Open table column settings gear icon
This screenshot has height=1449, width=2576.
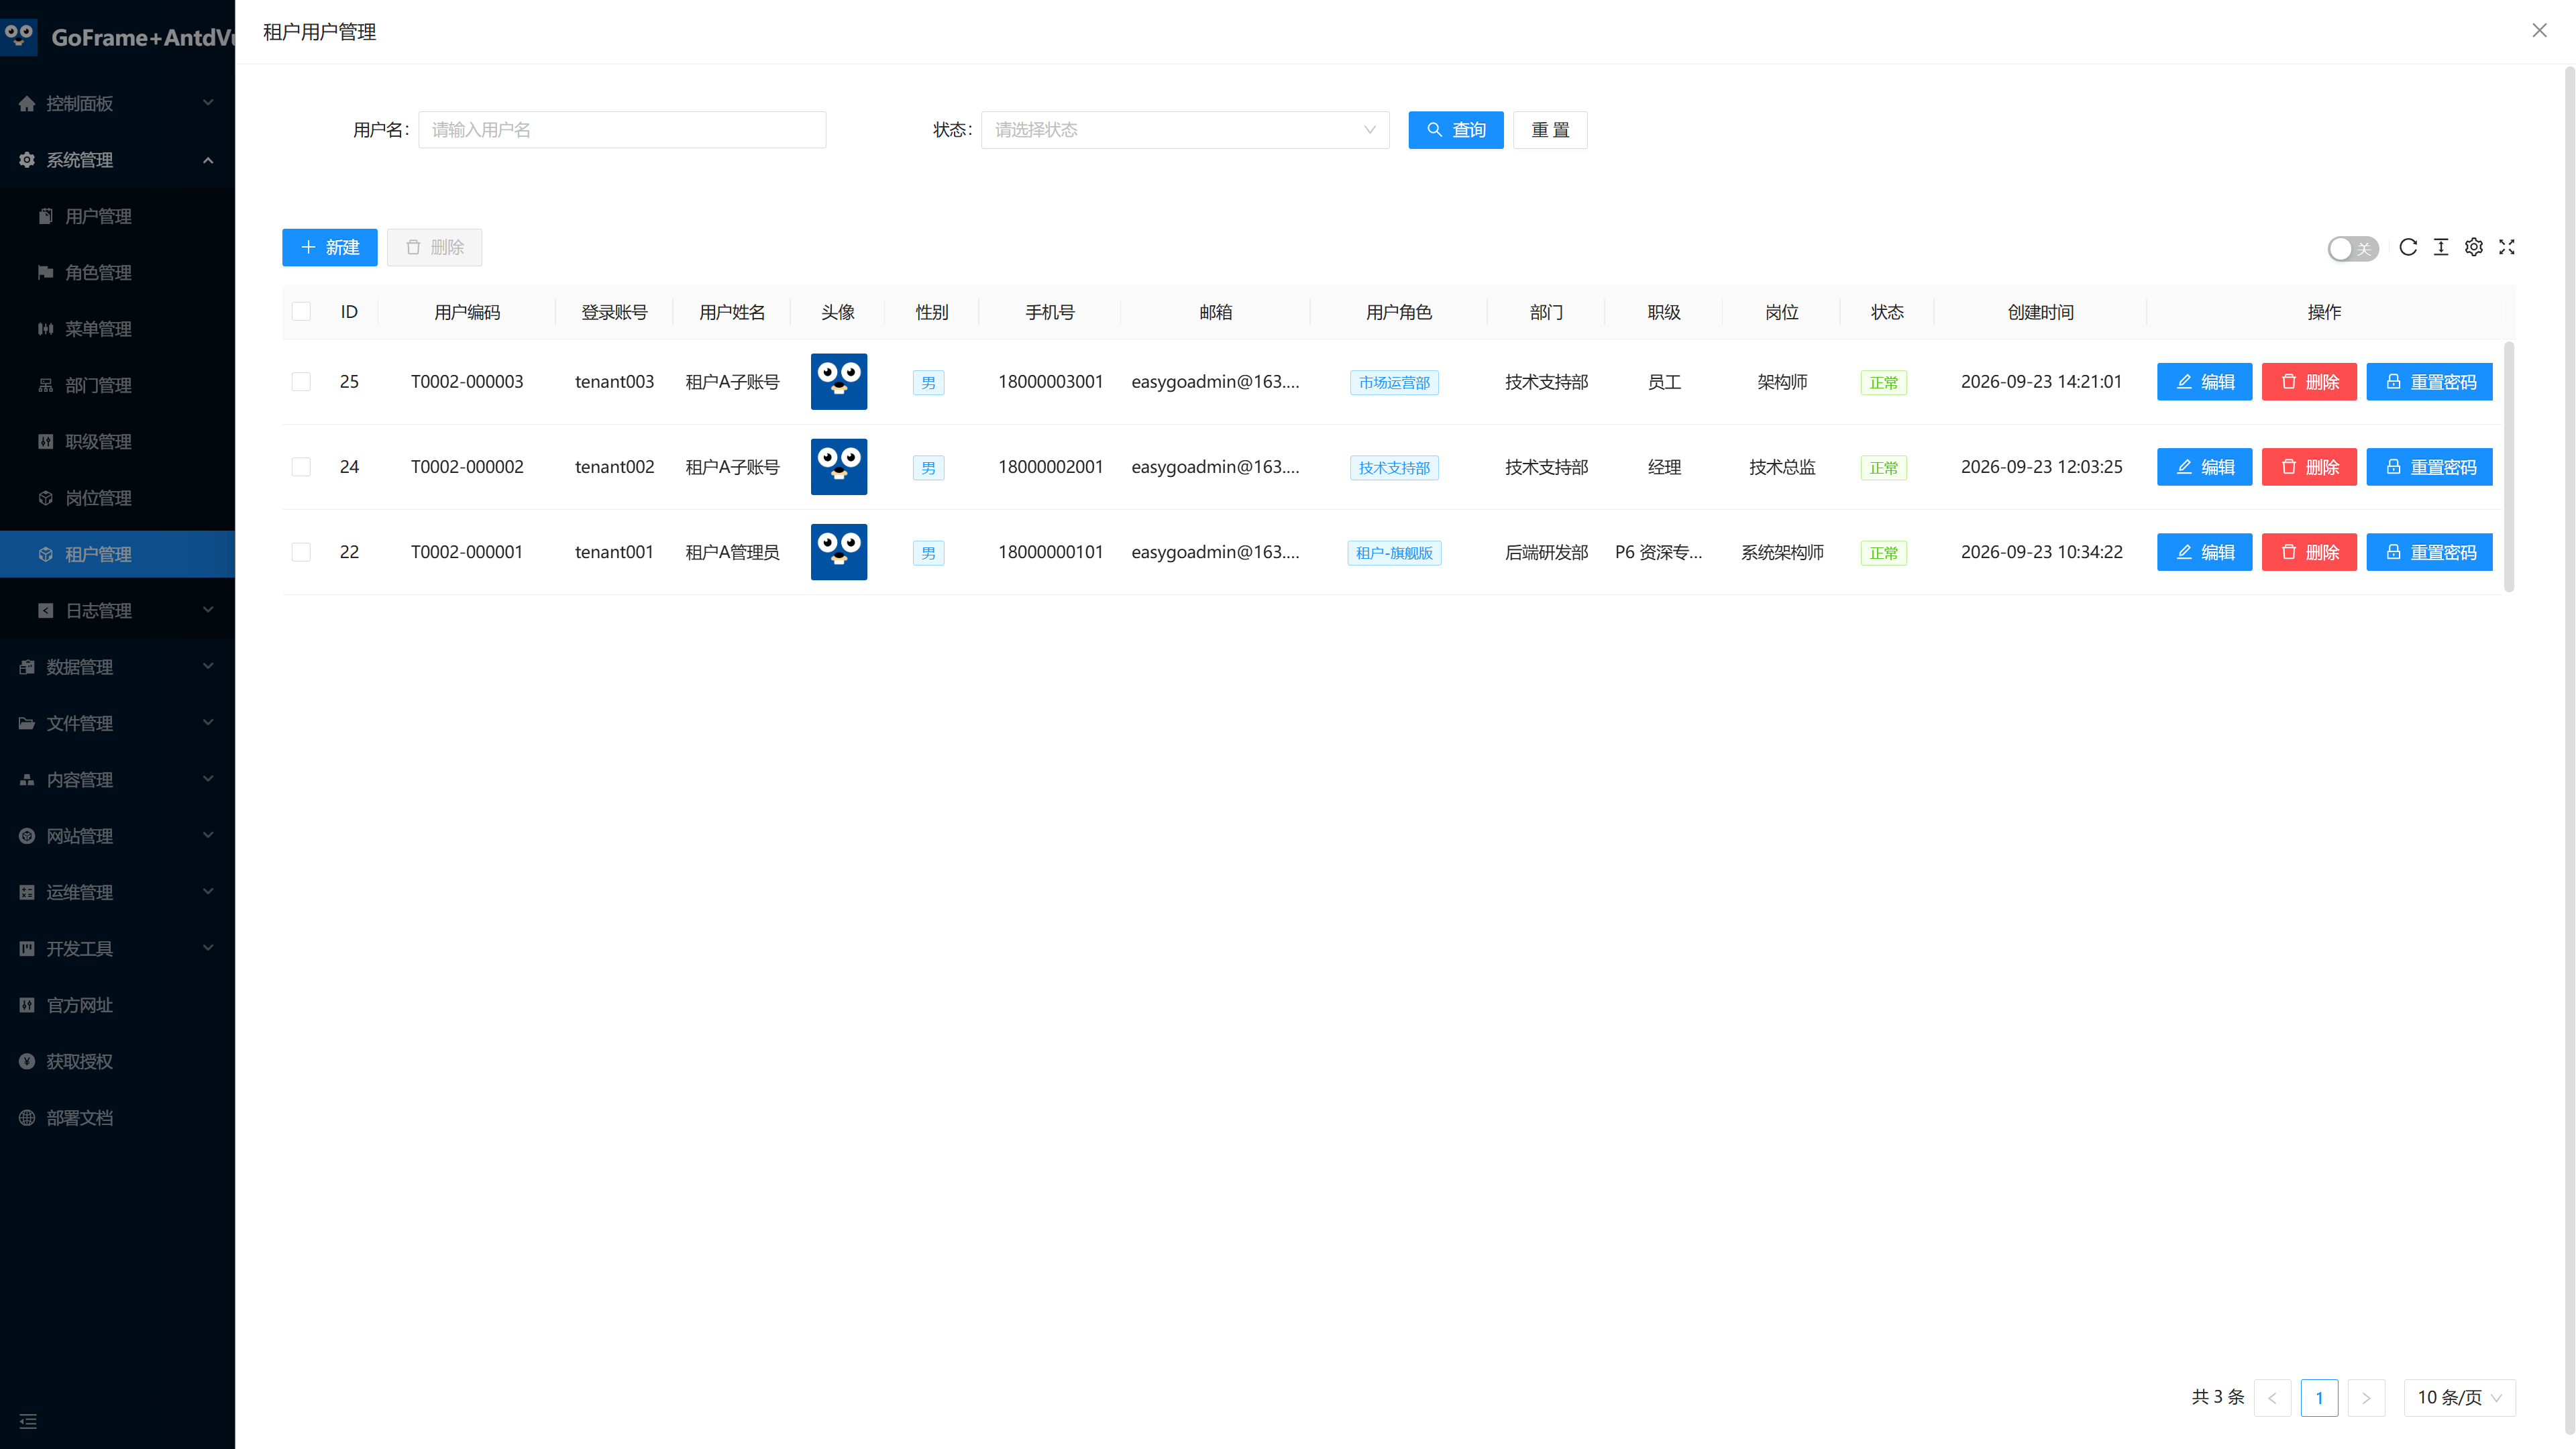(2474, 247)
